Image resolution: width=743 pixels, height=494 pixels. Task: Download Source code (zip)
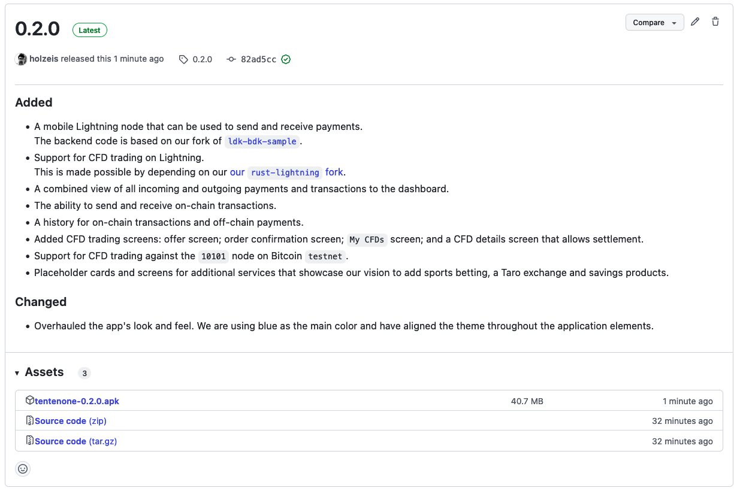click(71, 421)
